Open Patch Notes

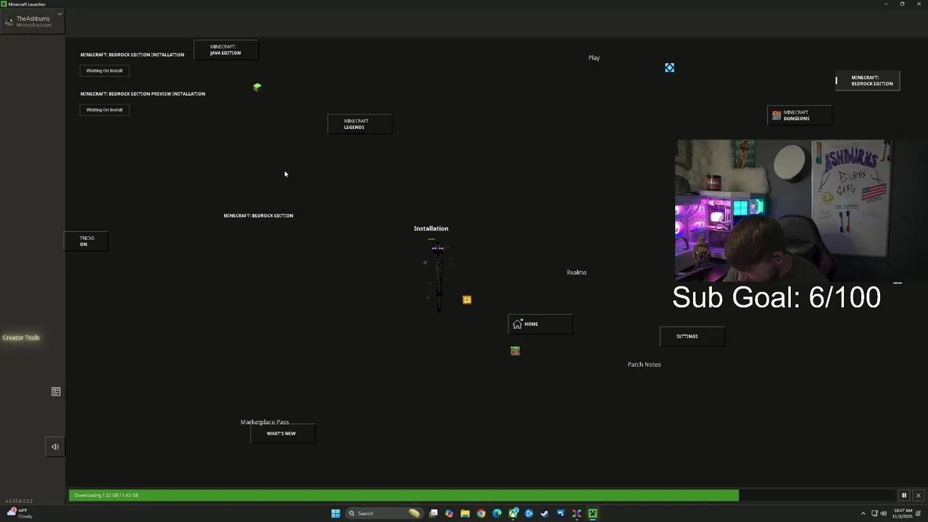[644, 365]
